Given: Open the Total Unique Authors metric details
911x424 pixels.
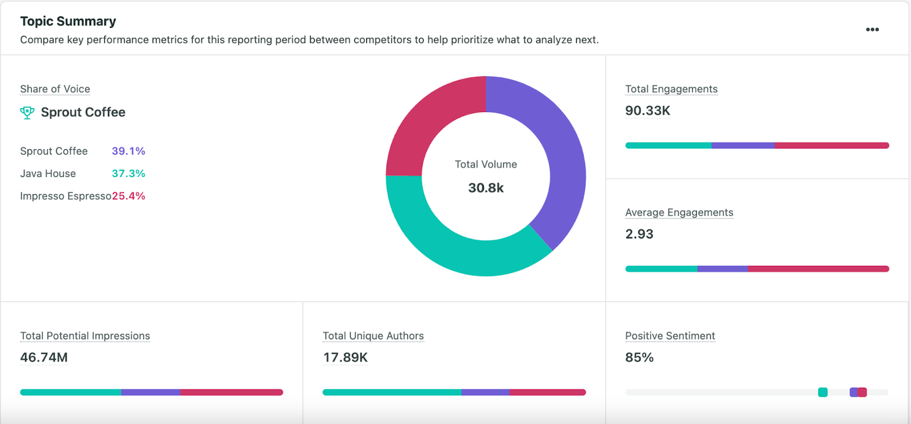Looking at the screenshot, I should 373,336.
